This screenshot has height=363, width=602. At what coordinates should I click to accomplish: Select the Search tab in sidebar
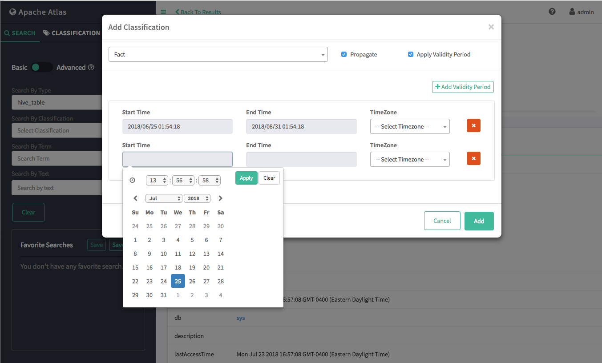(20, 33)
